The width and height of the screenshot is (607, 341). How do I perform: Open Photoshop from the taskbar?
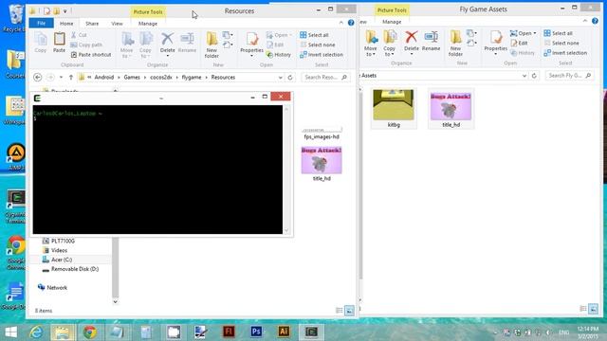(x=256, y=332)
